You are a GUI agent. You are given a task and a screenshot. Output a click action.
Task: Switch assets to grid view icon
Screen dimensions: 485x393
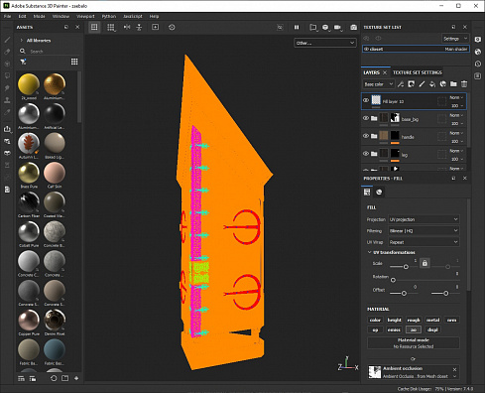(x=74, y=62)
